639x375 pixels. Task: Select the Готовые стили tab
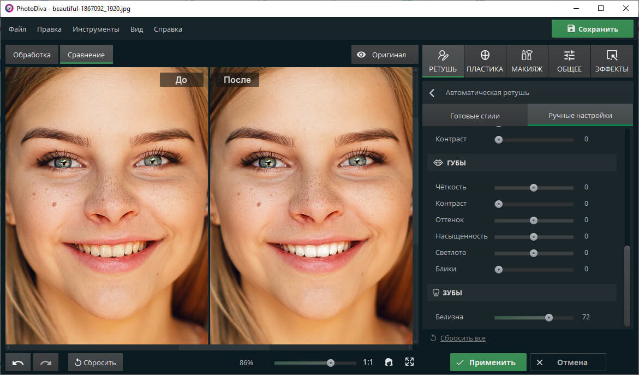click(474, 116)
